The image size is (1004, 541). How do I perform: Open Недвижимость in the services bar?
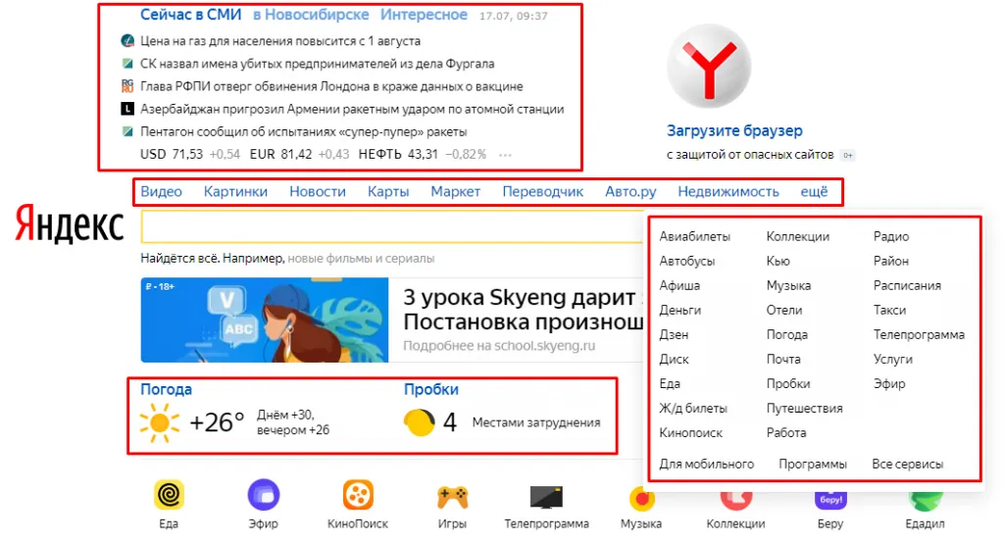[x=728, y=191]
